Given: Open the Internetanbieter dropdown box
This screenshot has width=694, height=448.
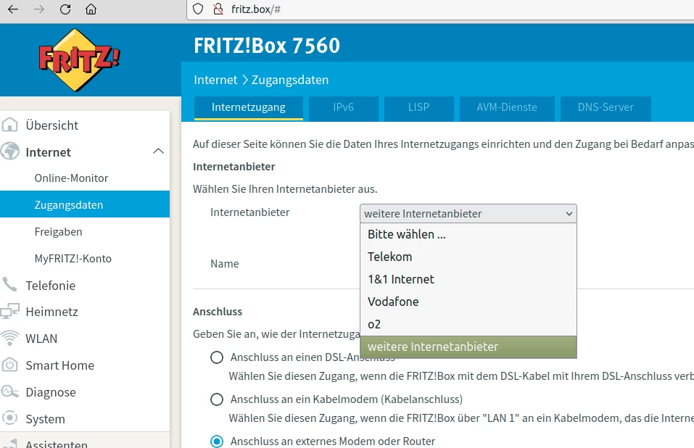Looking at the screenshot, I should tap(468, 214).
